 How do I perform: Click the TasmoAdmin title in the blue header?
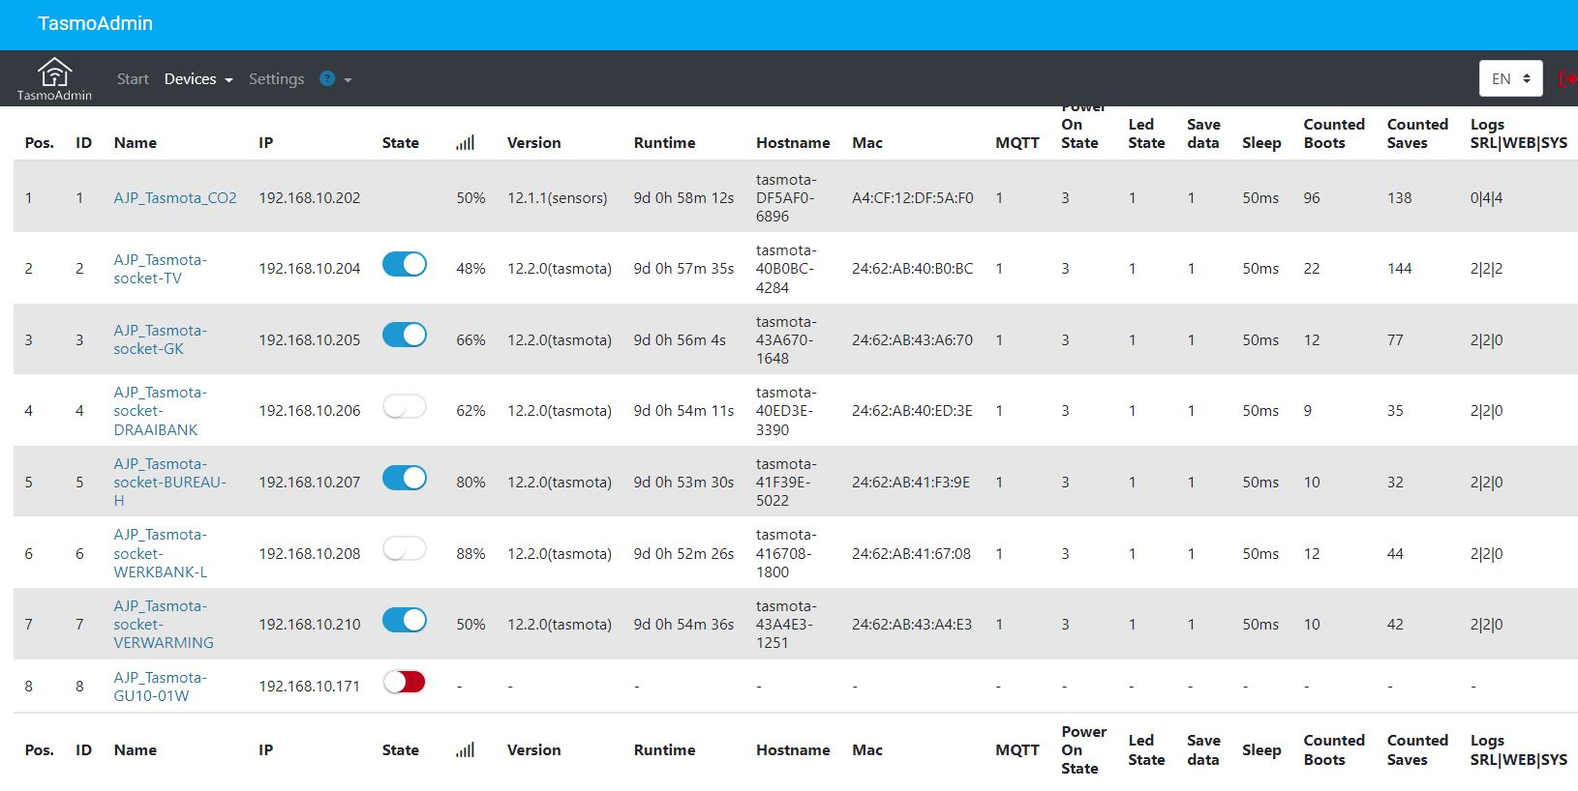[x=95, y=23]
